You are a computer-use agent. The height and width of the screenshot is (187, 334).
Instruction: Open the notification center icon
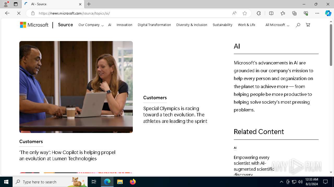click(325, 182)
